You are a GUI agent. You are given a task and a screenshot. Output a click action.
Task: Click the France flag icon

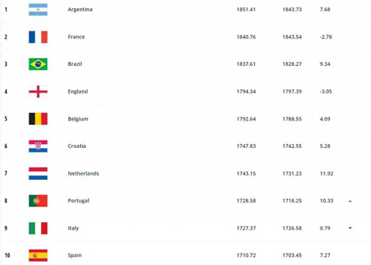point(38,37)
